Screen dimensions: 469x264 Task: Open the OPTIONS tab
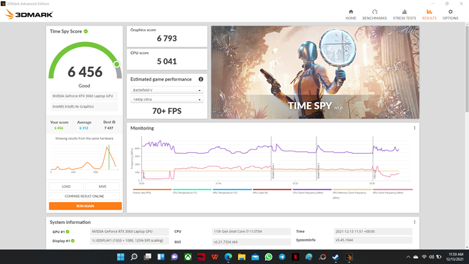point(450,14)
